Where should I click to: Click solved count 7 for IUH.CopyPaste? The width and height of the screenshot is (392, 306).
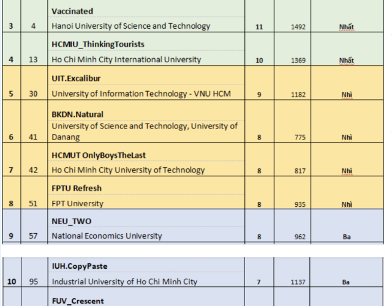(x=258, y=282)
